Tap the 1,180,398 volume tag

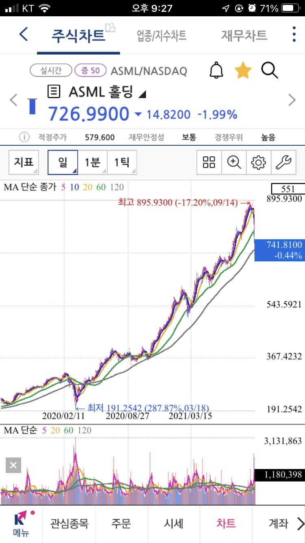pos(279,475)
